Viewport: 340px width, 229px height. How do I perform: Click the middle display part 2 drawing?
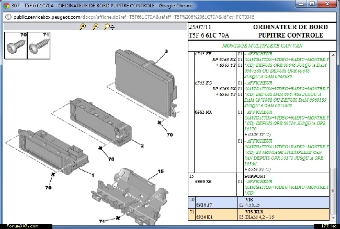[100, 122]
